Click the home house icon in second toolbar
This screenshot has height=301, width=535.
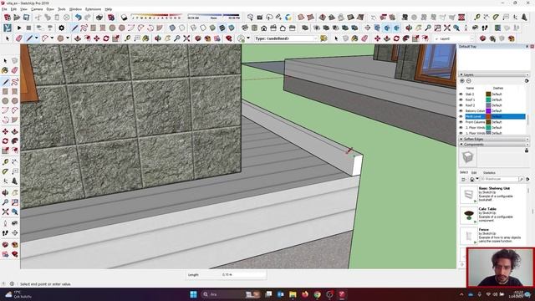264,28
